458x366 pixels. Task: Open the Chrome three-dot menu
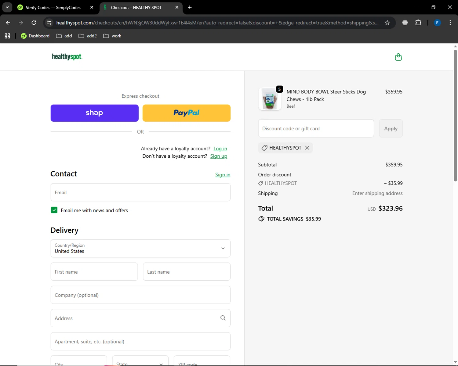(450, 23)
